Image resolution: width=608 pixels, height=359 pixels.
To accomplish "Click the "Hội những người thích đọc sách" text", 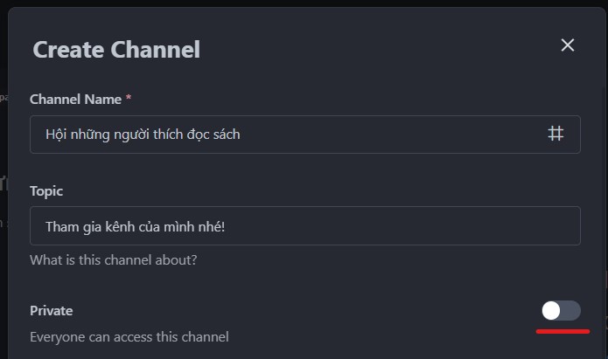I will [x=143, y=135].
